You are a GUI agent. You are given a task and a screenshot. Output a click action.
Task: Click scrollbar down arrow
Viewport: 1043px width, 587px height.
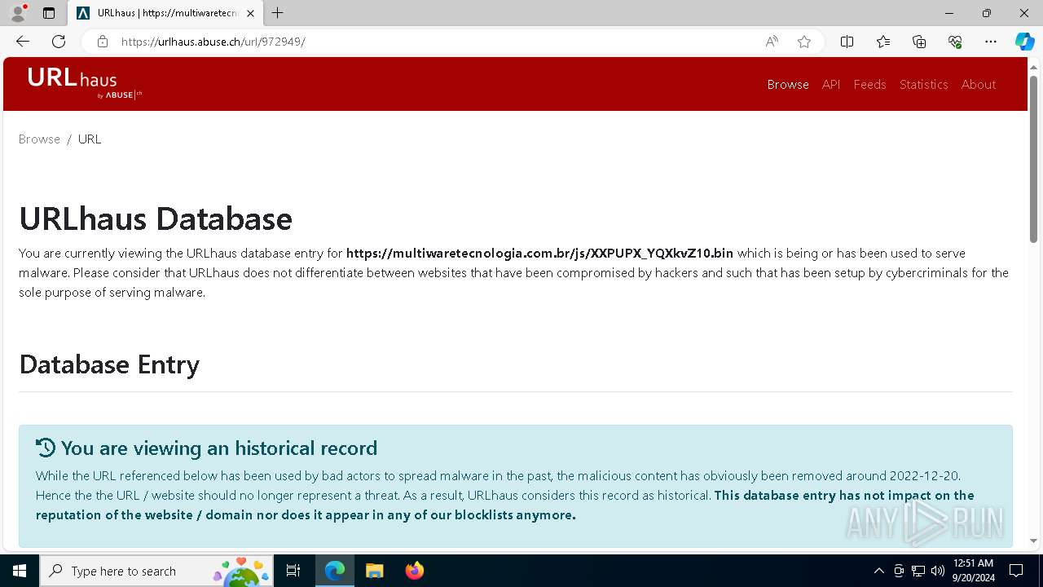1034,541
